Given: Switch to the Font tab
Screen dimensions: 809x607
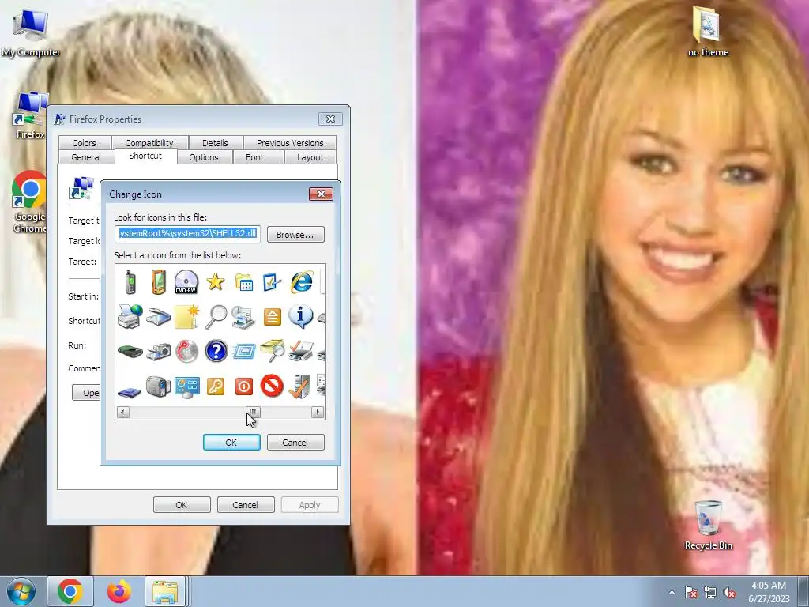Looking at the screenshot, I should pos(254,157).
